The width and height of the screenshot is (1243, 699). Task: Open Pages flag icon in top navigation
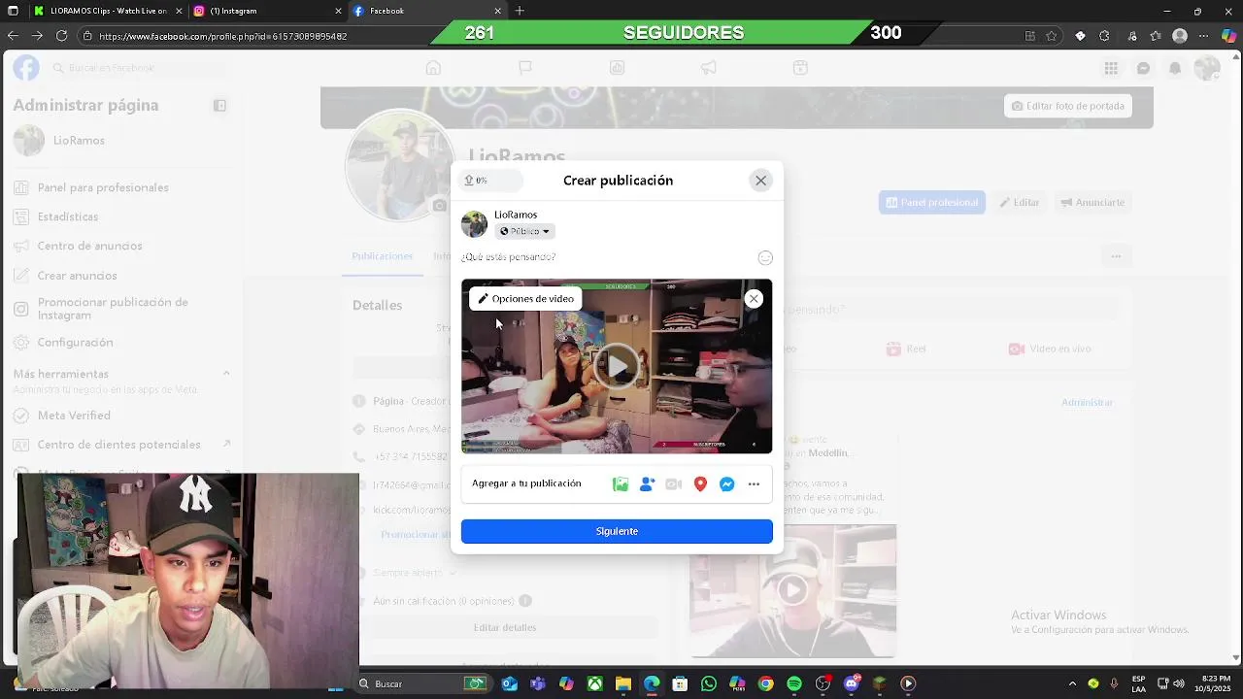(x=525, y=68)
